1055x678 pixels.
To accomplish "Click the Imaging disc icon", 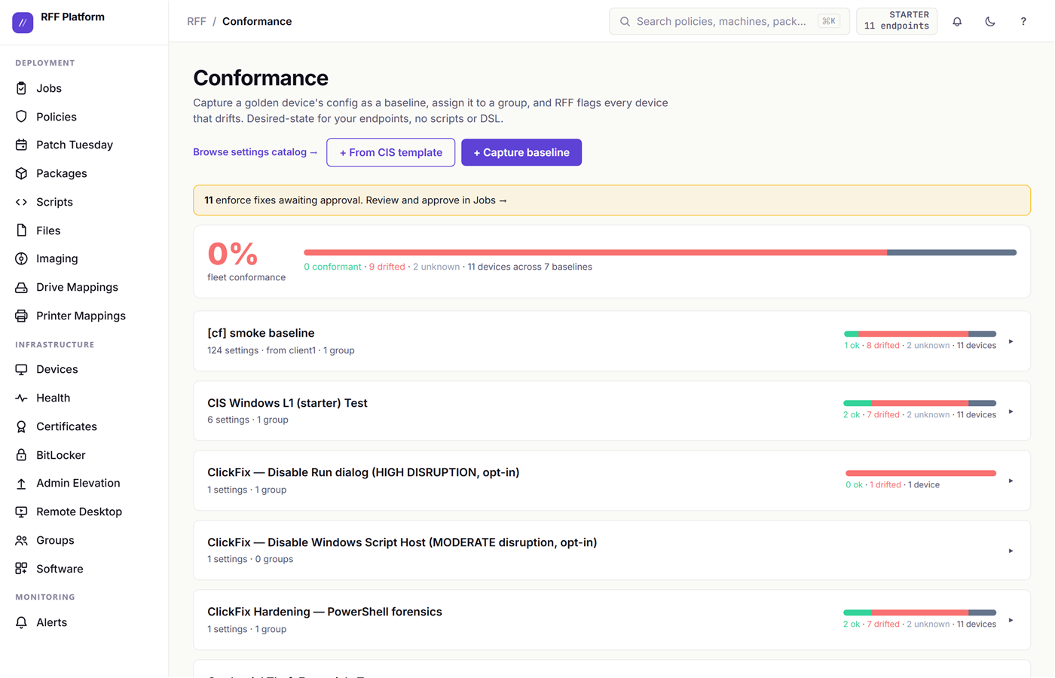I will [21, 258].
